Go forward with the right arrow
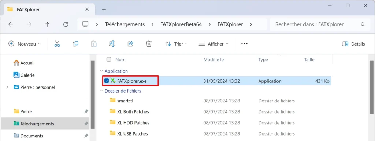Image resolution: width=375 pixels, height=141 pixels. (29, 24)
